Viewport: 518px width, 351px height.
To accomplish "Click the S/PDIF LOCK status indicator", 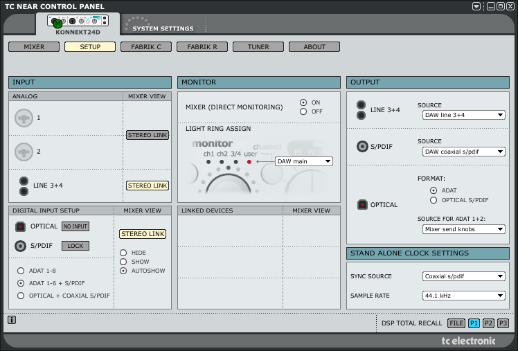I will [x=75, y=246].
